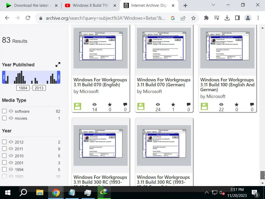
Task: Open File Explorer from the taskbar
Action: [x=40, y=193]
